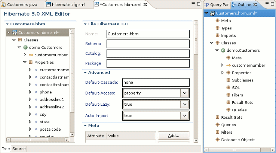
Task: Click the customernumber key icon in the Outline
Action: 228,65
